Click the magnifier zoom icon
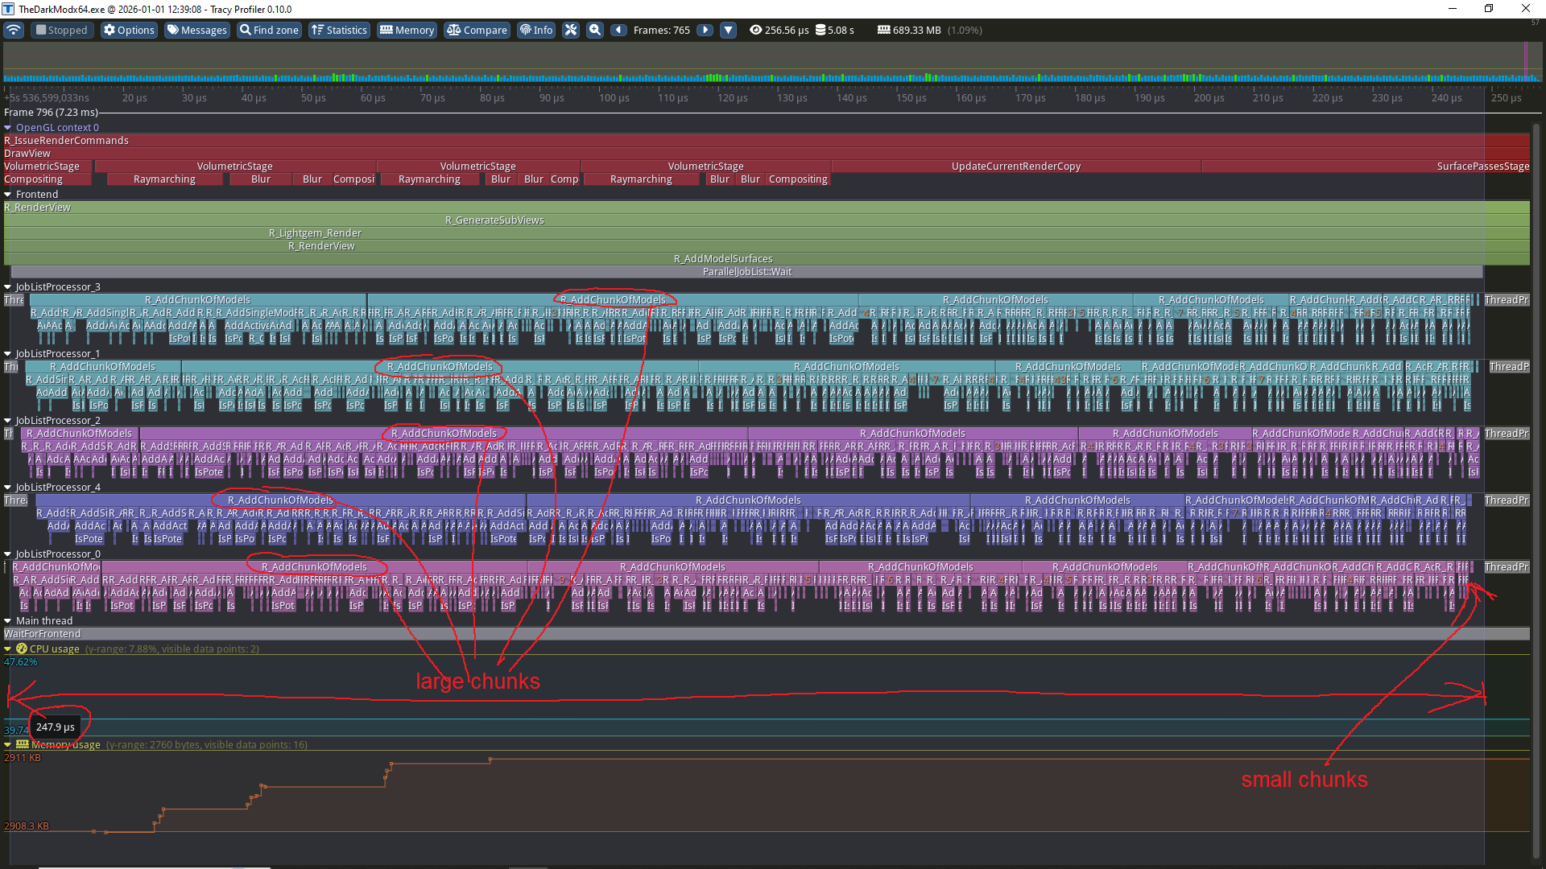 595,30
